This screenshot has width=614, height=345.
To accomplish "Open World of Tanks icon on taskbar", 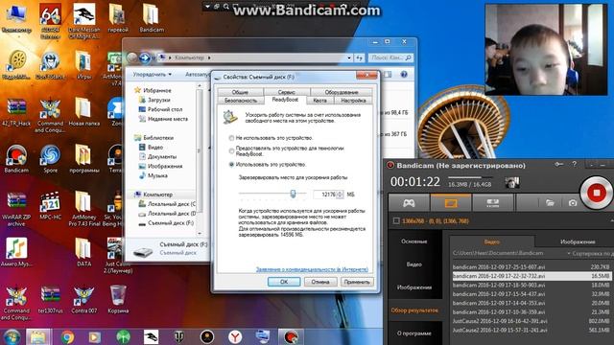I will 179,336.
